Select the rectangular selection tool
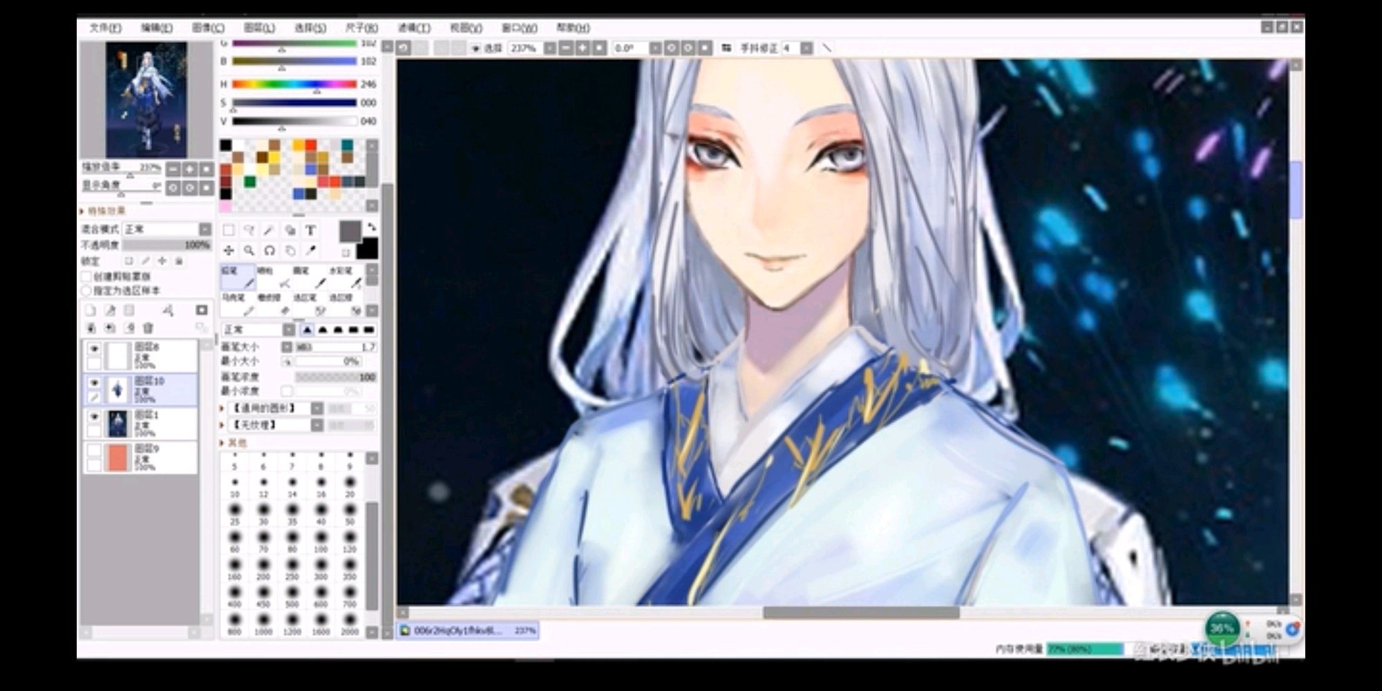Screen dimensions: 1382x691 pyautogui.click(x=229, y=230)
